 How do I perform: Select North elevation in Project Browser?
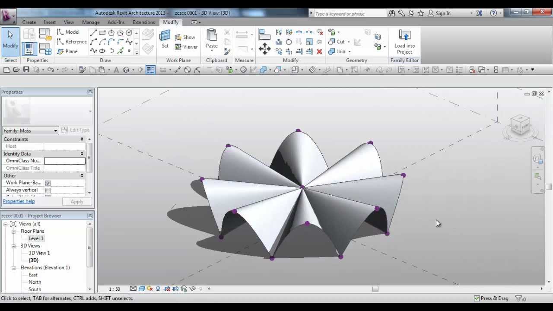(35, 282)
